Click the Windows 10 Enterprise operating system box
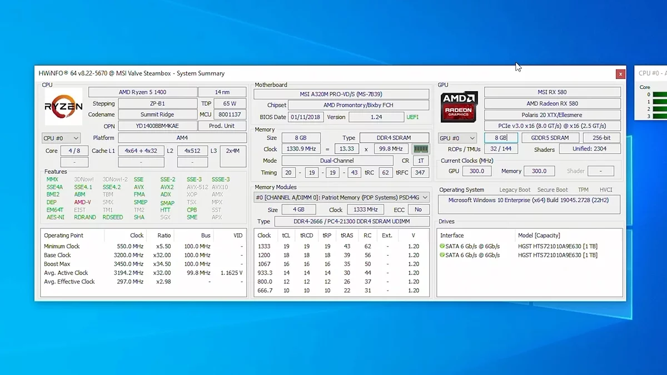The height and width of the screenshot is (375, 667). (x=529, y=203)
